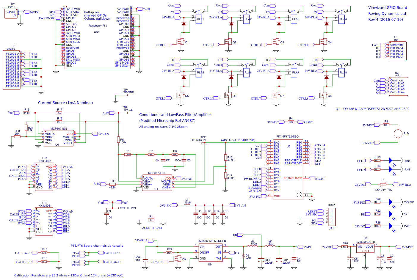Viewport: 417px width, 280px height.
Task: Click the 'AGND -> GND' label
Action: pos(152,228)
